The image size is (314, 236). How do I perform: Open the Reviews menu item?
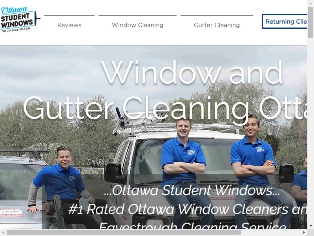(69, 25)
